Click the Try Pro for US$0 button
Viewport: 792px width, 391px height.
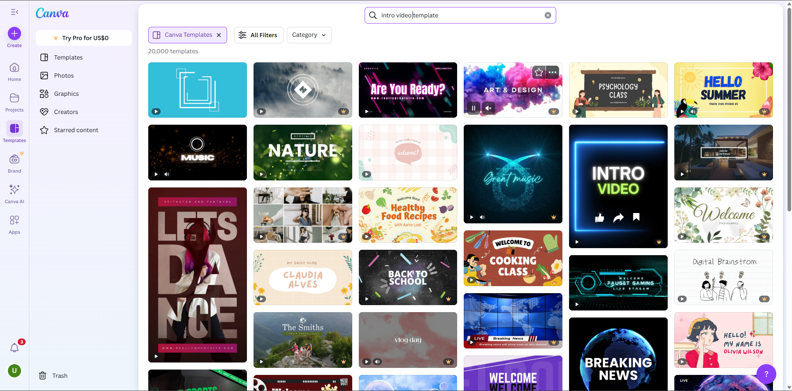tap(83, 38)
